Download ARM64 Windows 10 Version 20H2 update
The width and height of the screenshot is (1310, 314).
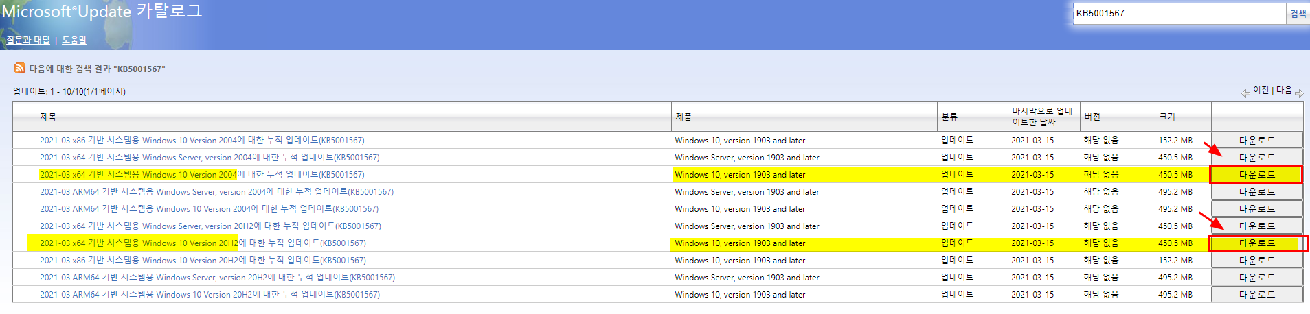1256,294
